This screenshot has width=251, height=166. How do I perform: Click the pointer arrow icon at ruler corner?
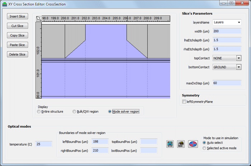coord(39,19)
